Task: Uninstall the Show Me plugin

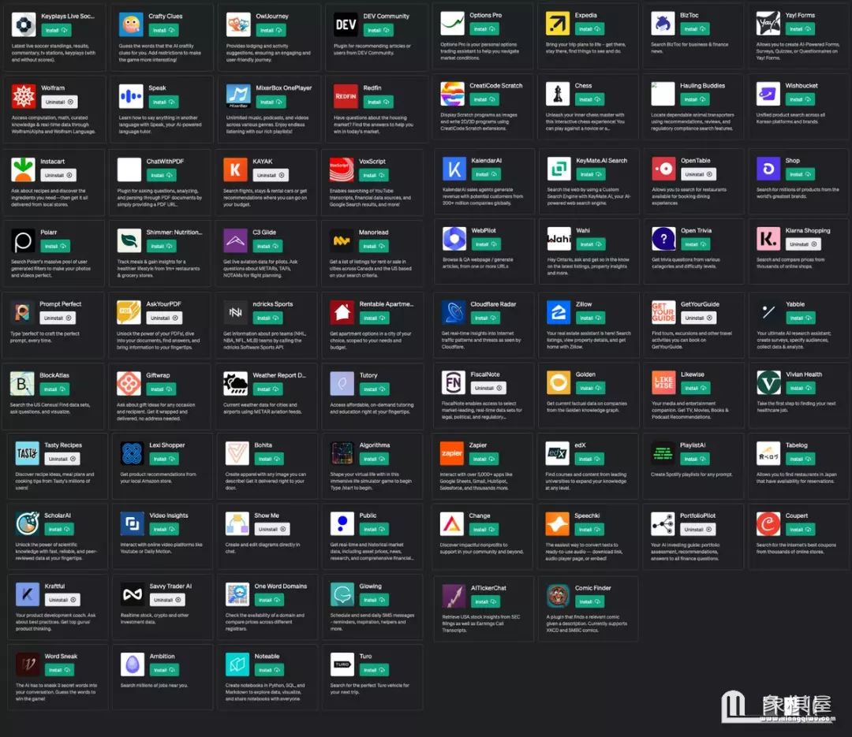Action: point(271,529)
